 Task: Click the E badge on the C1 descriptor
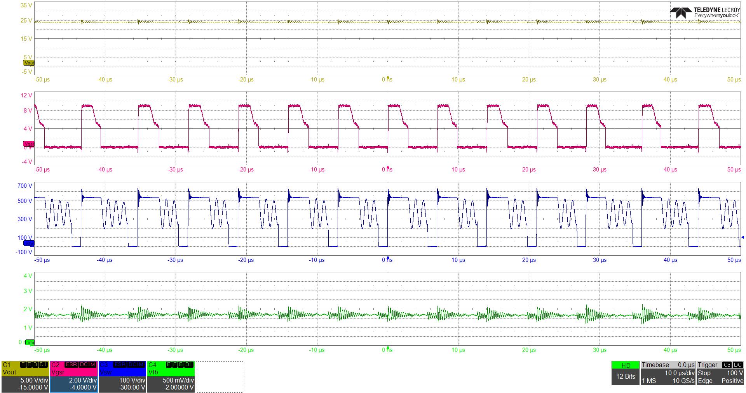pyautogui.click(x=23, y=364)
